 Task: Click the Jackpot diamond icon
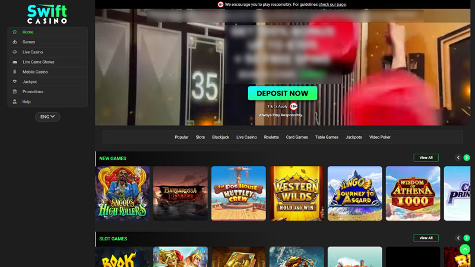click(14, 82)
